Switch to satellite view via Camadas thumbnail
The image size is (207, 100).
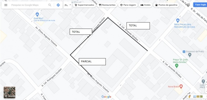coord(9,93)
